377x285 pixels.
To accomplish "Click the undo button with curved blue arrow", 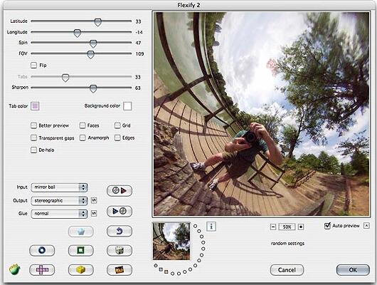I will (120, 232).
